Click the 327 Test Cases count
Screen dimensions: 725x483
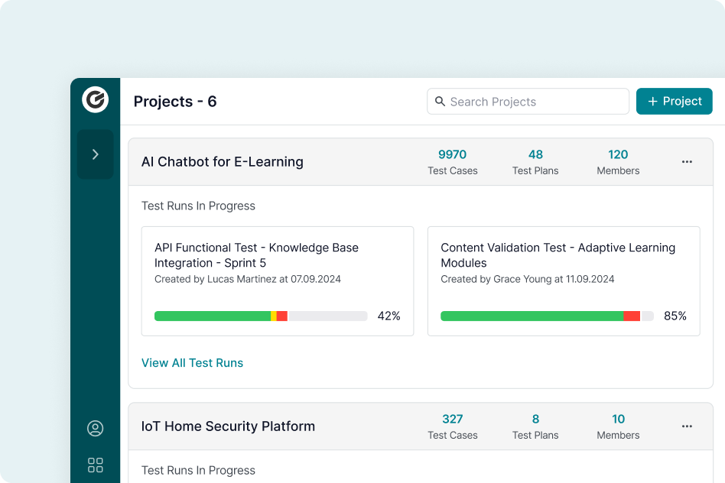(x=453, y=426)
